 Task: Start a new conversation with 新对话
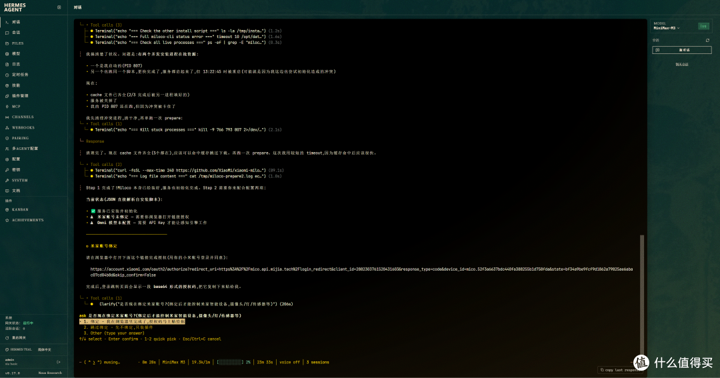682,50
